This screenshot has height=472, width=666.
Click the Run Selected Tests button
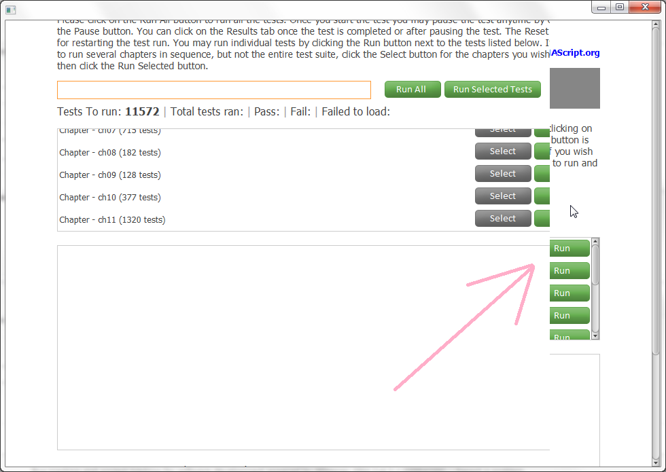(492, 90)
